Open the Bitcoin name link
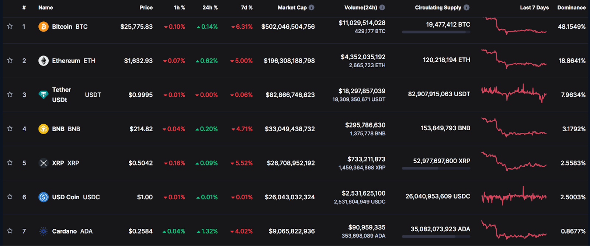Image resolution: width=590 pixels, height=246 pixels. (62, 26)
